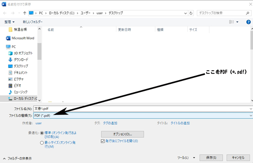Click navigation pane scrollbar down arrow
The width and height of the screenshot is (253, 163).
click(39, 100)
